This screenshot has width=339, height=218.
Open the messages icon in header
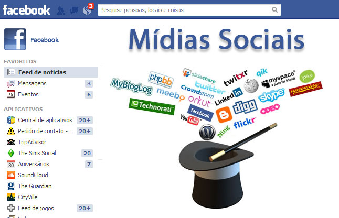(x=74, y=10)
